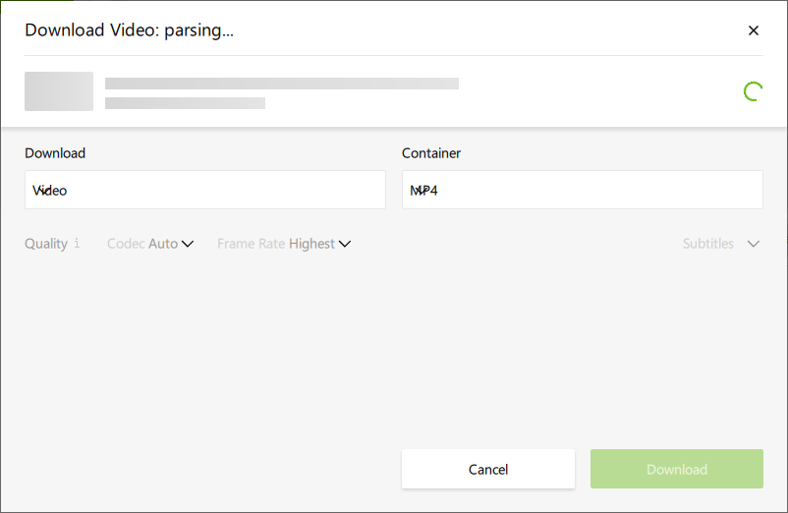Image resolution: width=788 pixels, height=513 pixels.
Task: Click the "Download Video: parsing..." title text
Action: click(129, 30)
